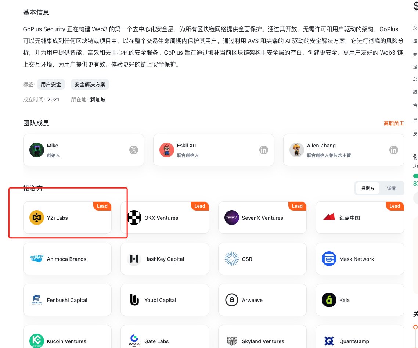418x348 pixels.
Task: Click the Quantstamp logo
Action: point(329,341)
